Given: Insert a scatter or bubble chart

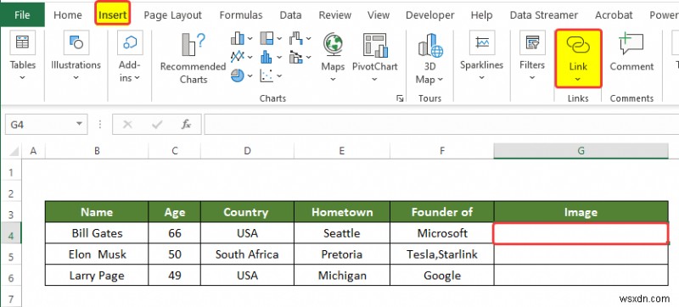Looking at the screenshot, I should click(267, 75).
